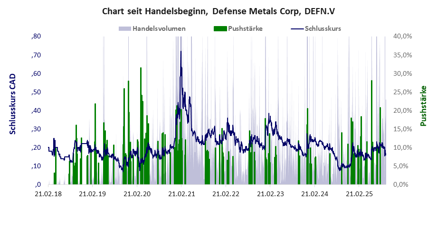
Task: Click the 21.02.25 date label
Action: [x=360, y=194]
